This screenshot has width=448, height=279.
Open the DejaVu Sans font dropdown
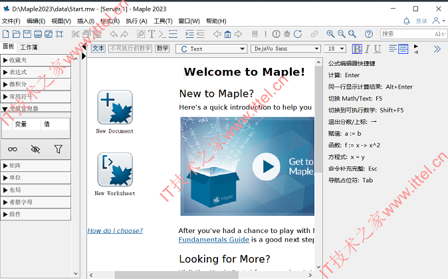[x=285, y=49]
